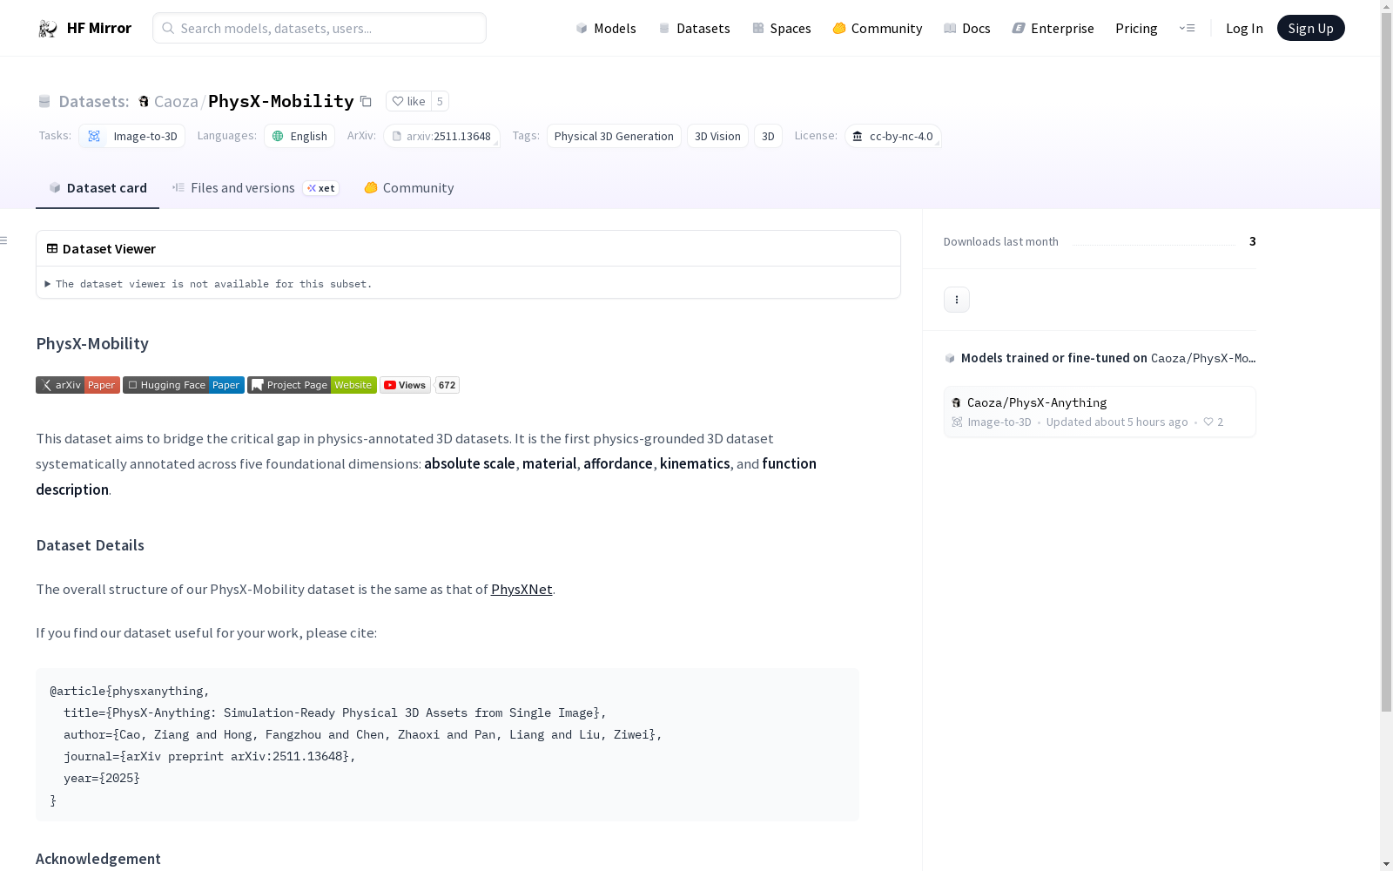Go to the Pricing page
The width and height of the screenshot is (1393, 871).
1136,28
